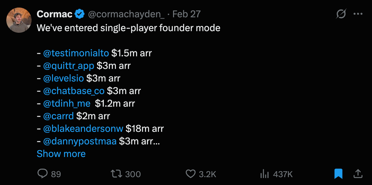Screen dimensions: 372x185
Task: Click the @dannypostmaa mention
Action: (80, 141)
